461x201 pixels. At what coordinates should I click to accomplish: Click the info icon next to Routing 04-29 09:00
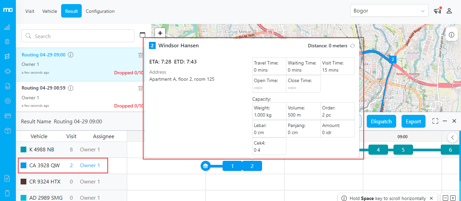(71, 54)
